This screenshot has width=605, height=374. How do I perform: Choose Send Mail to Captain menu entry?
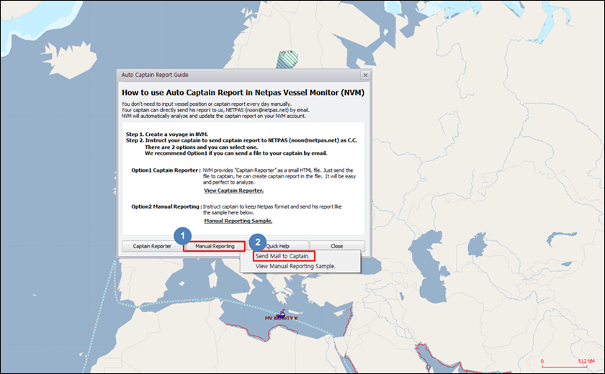tap(283, 256)
